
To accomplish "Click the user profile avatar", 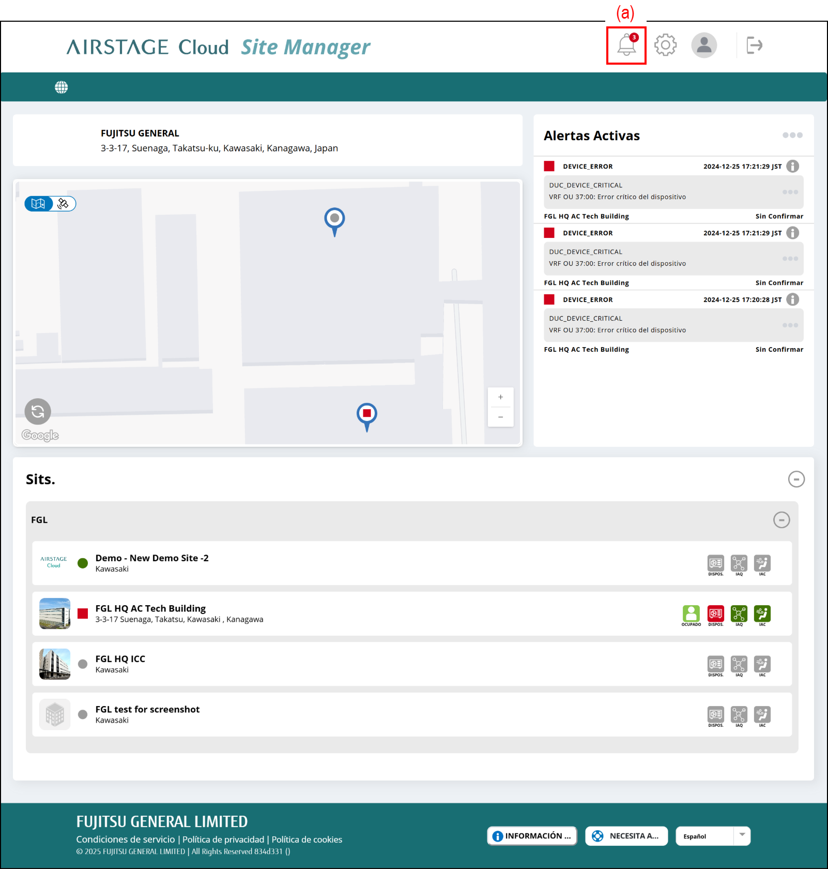I will coord(704,46).
